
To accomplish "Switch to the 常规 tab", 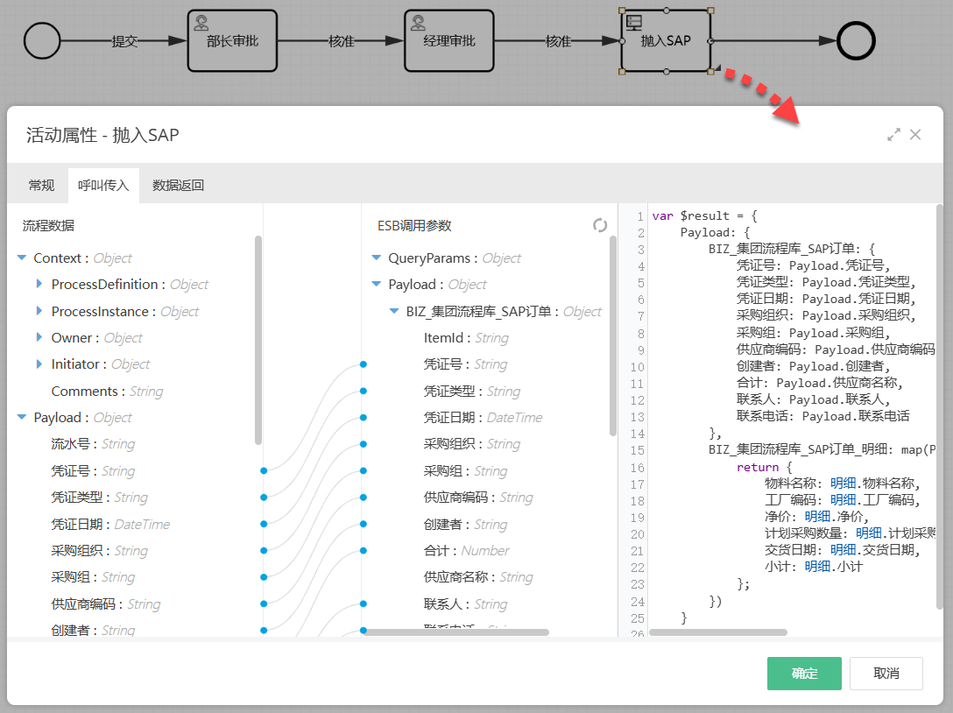I will click(x=41, y=185).
